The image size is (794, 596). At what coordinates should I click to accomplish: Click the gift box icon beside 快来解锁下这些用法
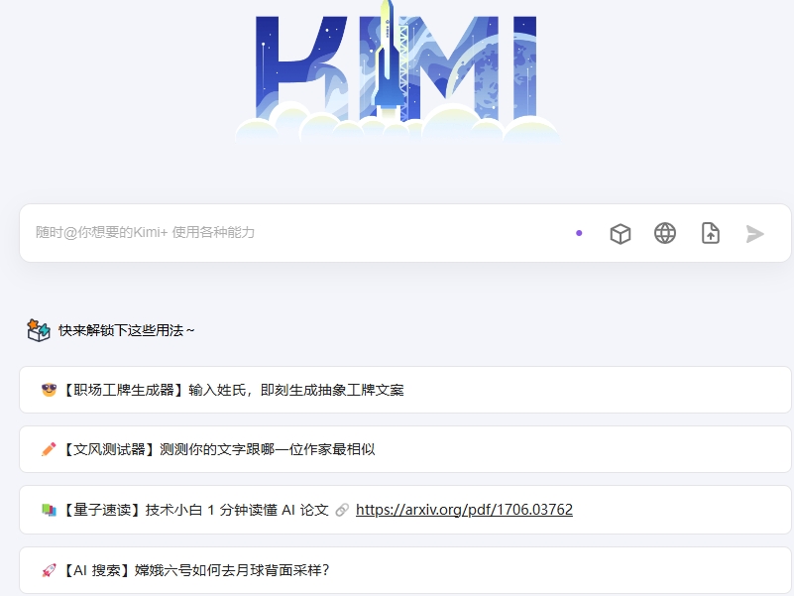point(41,329)
